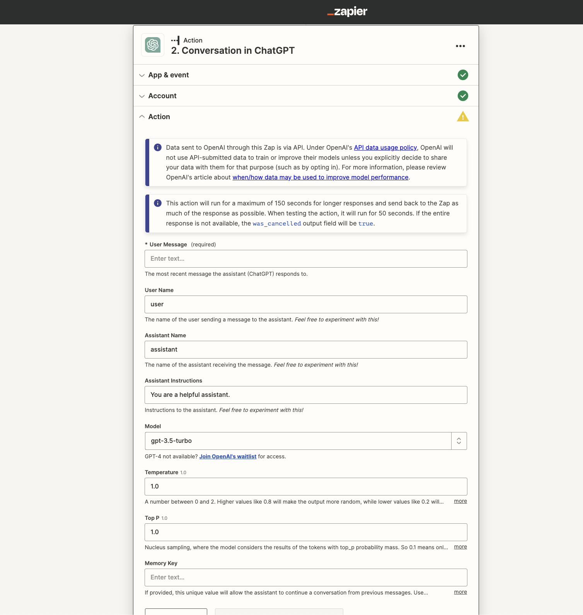This screenshot has width=583, height=615.
Task: Click the Top P field showing 1.0
Action: (x=306, y=532)
